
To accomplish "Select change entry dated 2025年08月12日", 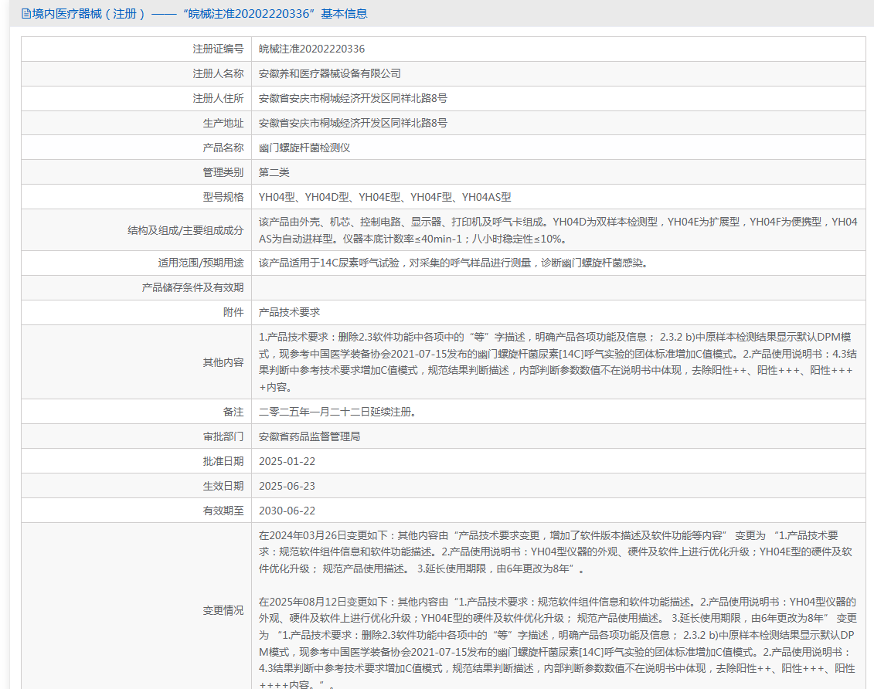I will click(x=557, y=643).
